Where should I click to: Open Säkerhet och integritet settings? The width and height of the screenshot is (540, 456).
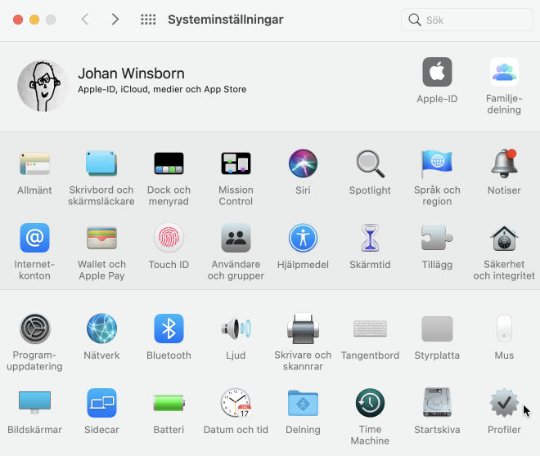(x=504, y=238)
